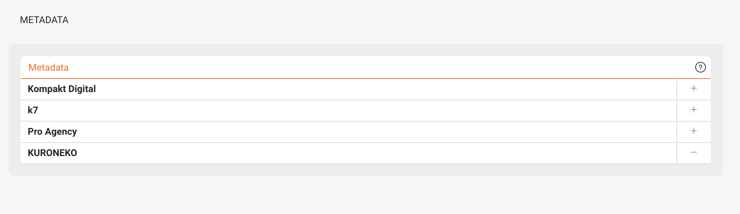
Task: Toggle the Pro Agency expander cell
Action: (694, 132)
